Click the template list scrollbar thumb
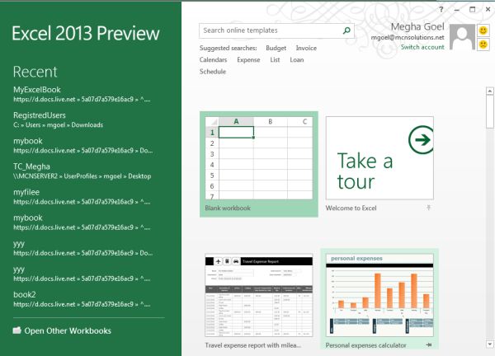Viewport: 495px width, 356px height. point(489,111)
